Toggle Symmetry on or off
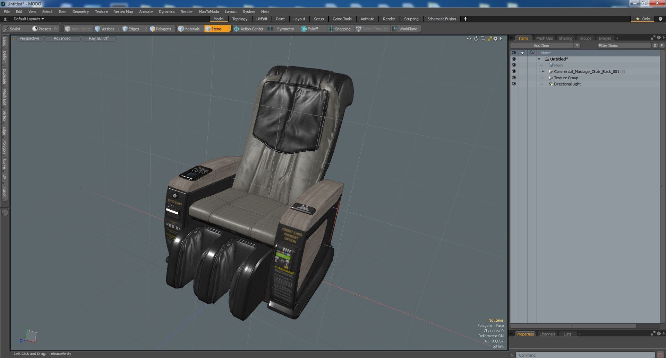Viewport: 666px width, 358px height. [x=282, y=29]
